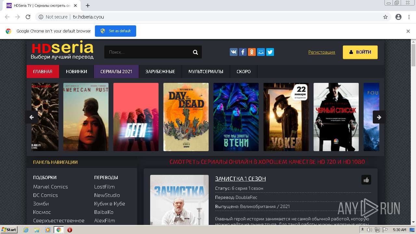This screenshot has width=416, height=234.
Task: Open Чем мы заняты в тени poster
Action: (x=236, y=117)
